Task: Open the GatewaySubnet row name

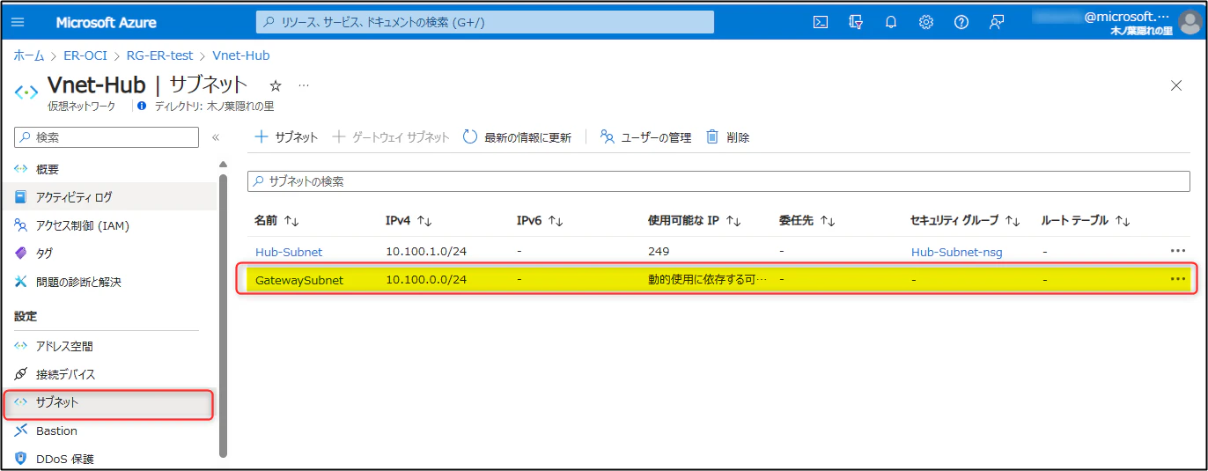Action: [299, 280]
